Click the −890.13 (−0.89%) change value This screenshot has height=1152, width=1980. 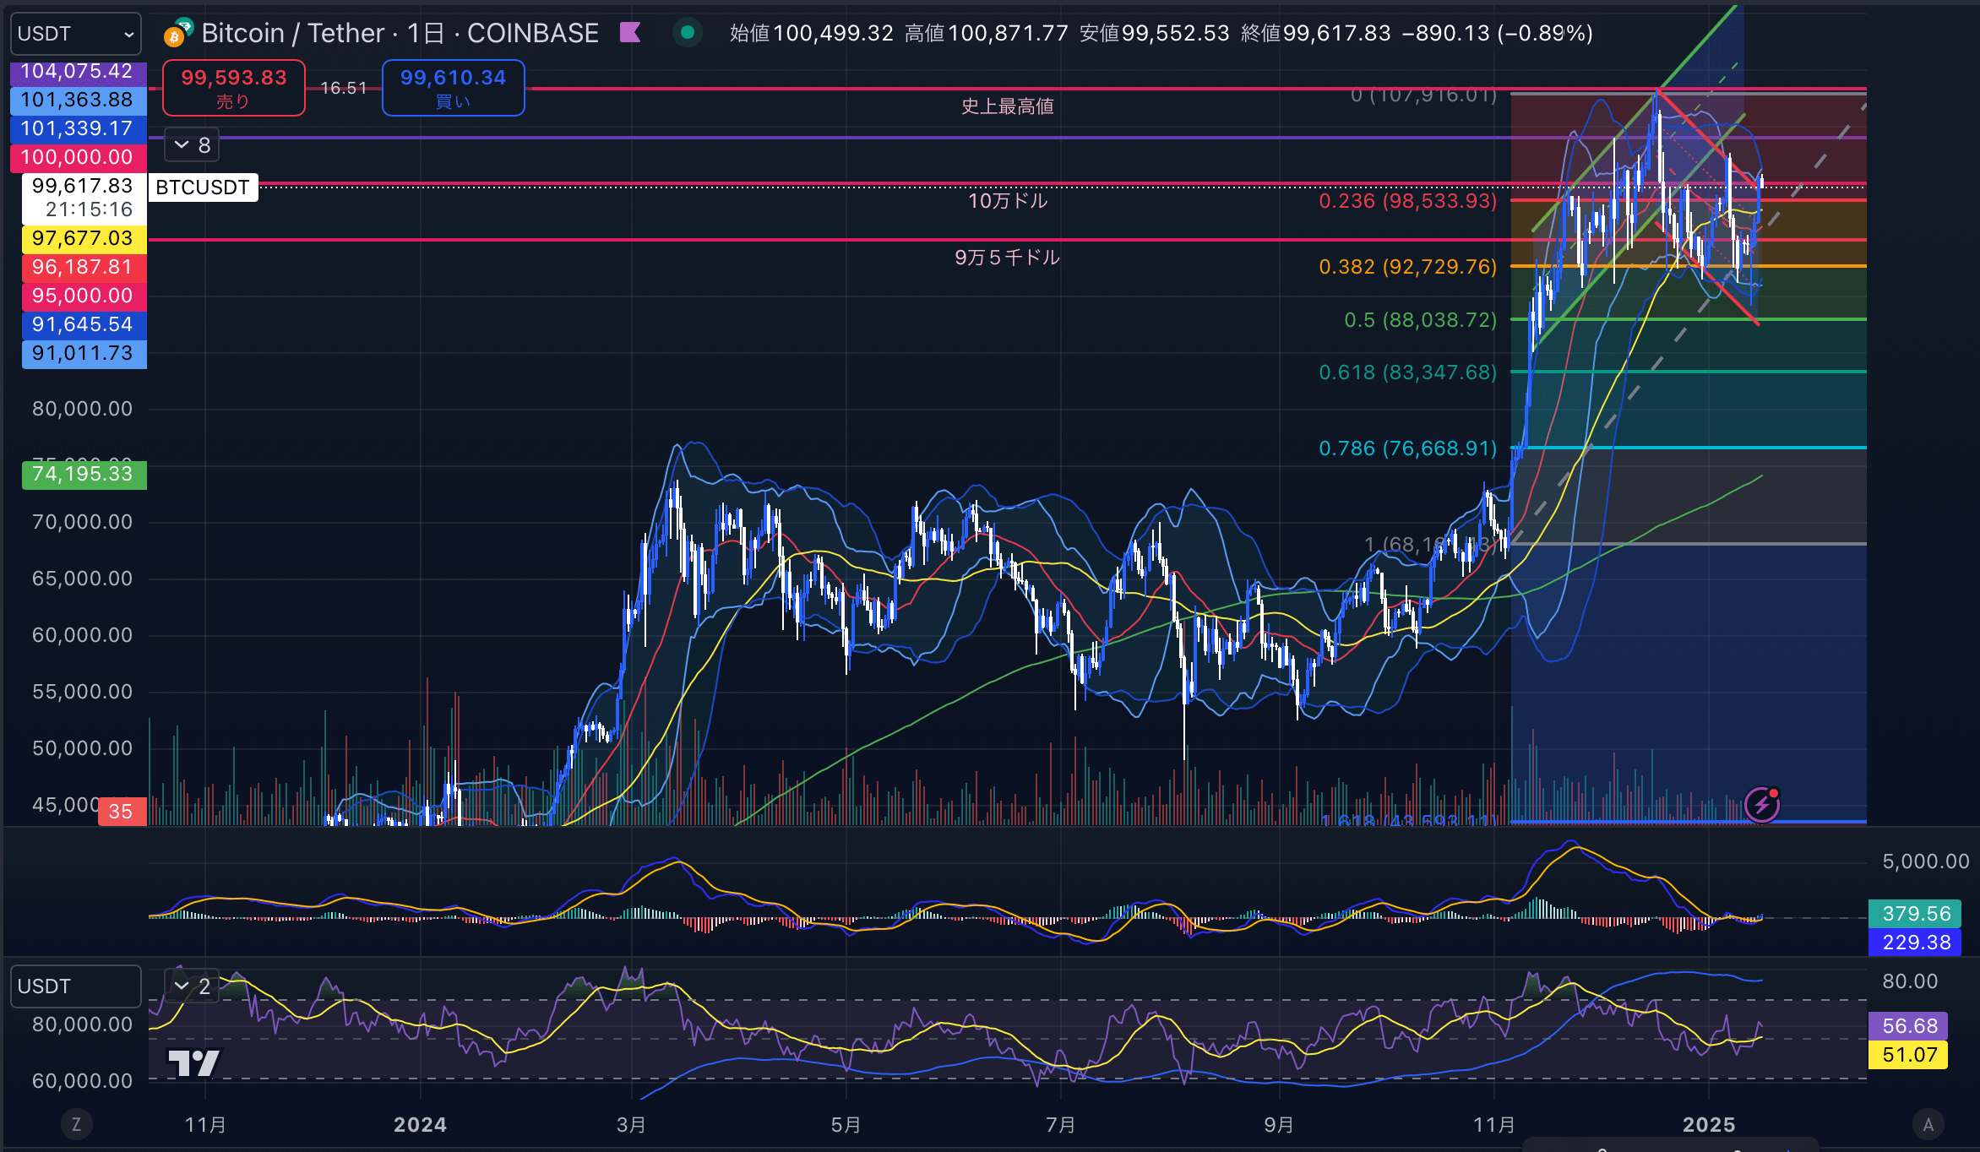click(x=1497, y=33)
